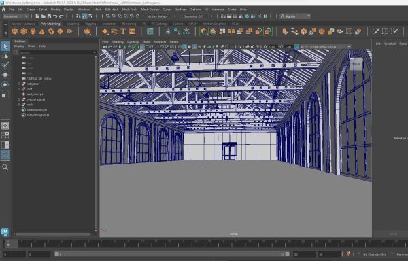Open the viewport Renderer menu
Image resolution: width=408 pixels, height=261 pixels.
tap(160, 42)
